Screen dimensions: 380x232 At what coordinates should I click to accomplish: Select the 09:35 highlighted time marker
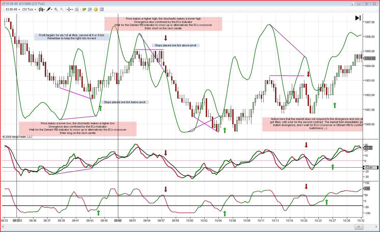point(17,221)
